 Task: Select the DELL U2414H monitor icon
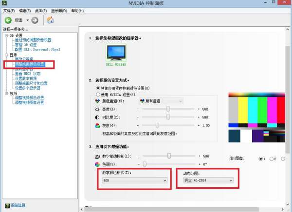pos(116,53)
